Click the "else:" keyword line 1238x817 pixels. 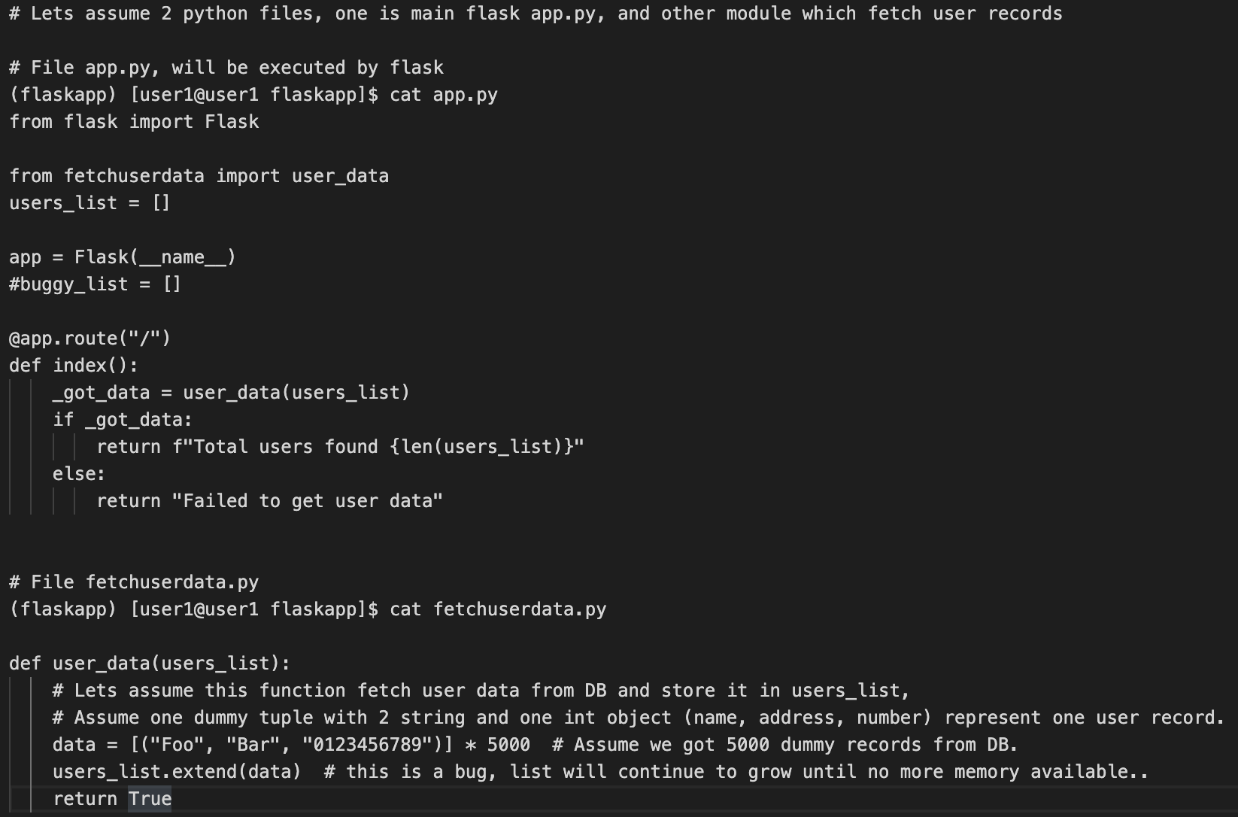pos(79,474)
